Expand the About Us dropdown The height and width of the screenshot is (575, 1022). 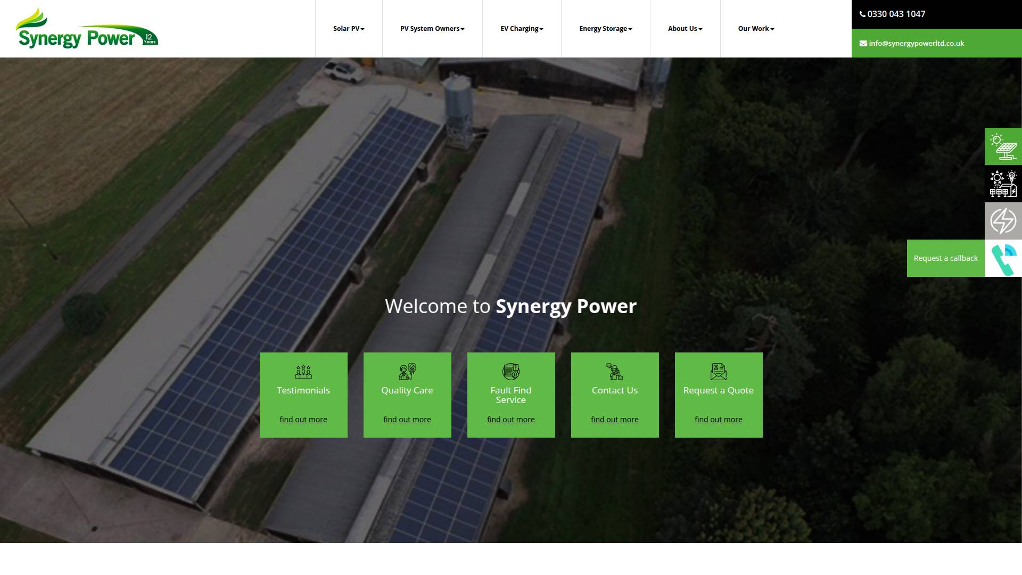[685, 29]
